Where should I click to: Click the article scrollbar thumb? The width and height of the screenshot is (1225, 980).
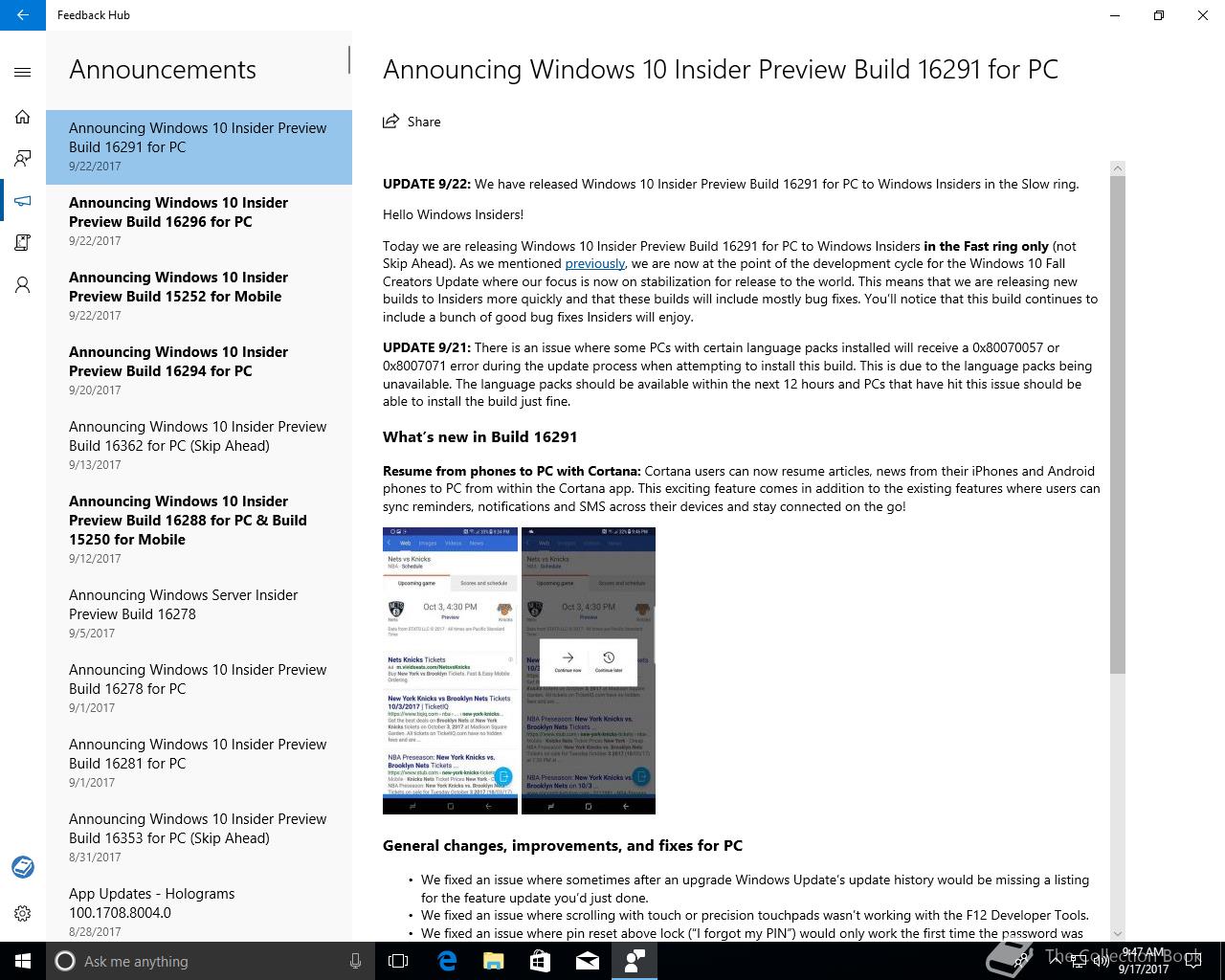pos(1118,425)
